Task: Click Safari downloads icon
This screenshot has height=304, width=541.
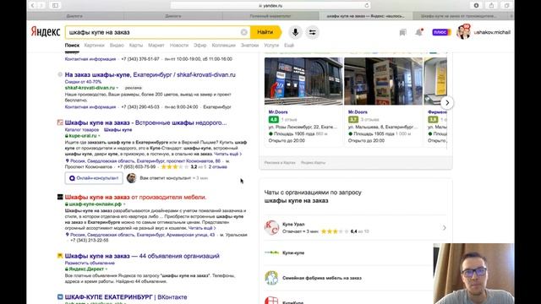Action: point(476,6)
